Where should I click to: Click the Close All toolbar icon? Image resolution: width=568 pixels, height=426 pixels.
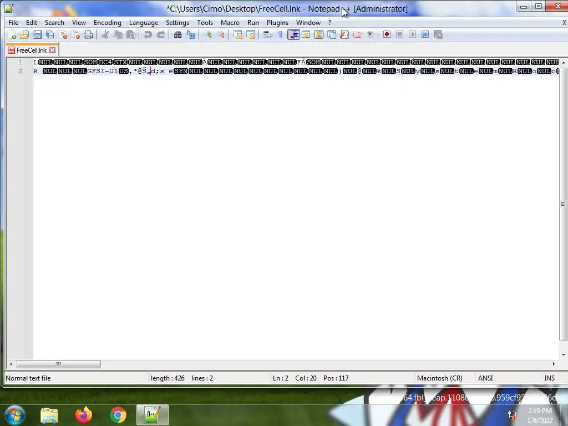pyautogui.click(x=75, y=35)
